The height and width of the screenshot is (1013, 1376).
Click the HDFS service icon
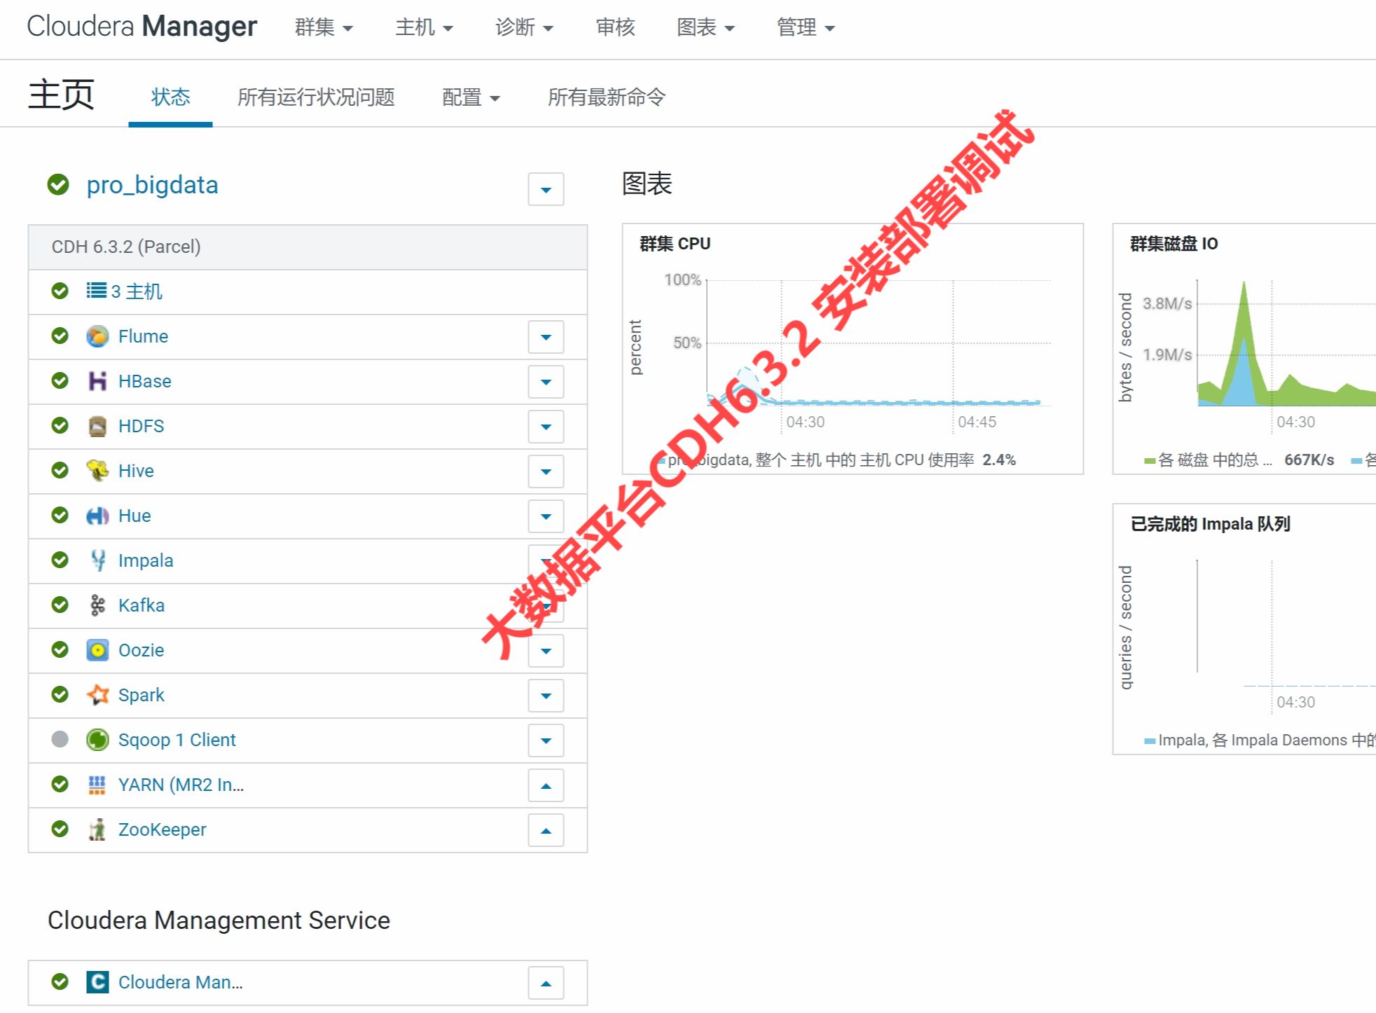(x=97, y=426)
